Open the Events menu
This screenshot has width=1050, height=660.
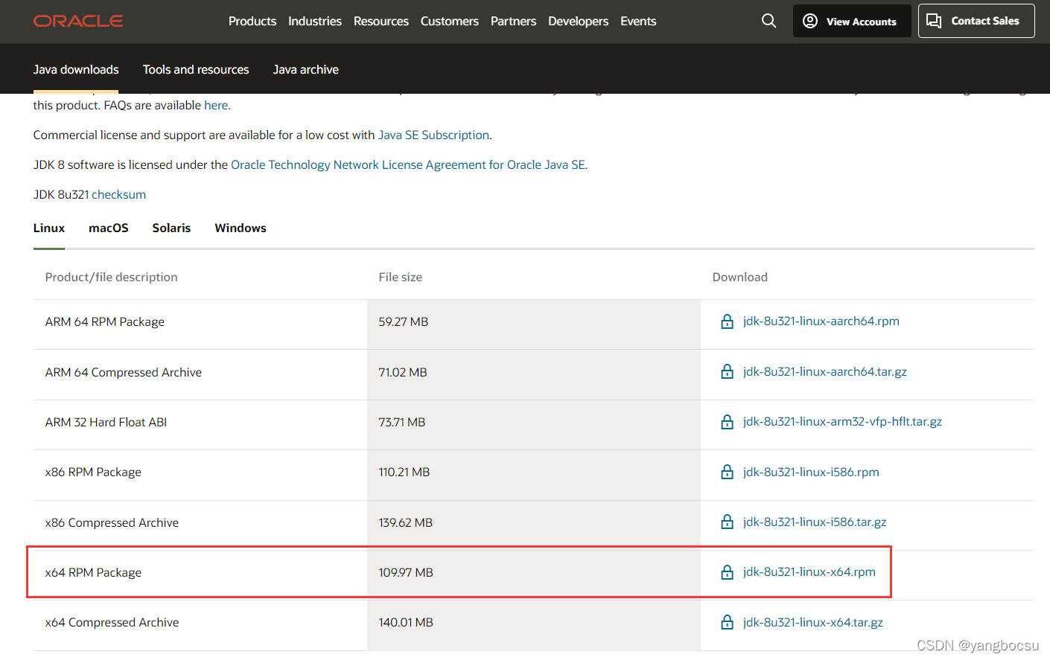[x=638, y=21]
